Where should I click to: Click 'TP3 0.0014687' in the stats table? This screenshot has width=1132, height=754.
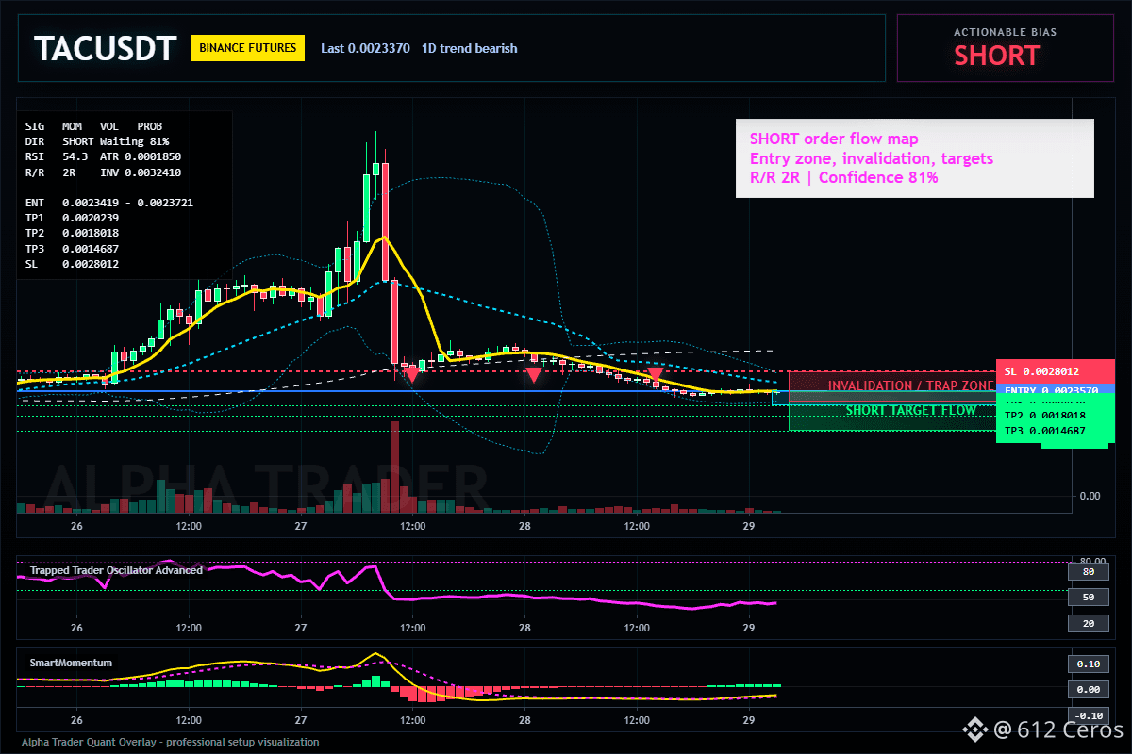click(x=73, y=249)
